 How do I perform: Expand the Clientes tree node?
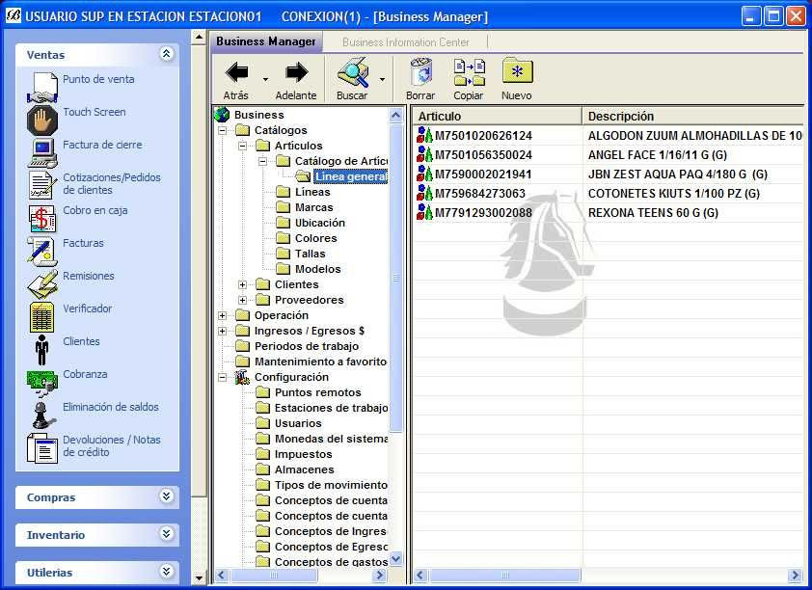[242, 284]
